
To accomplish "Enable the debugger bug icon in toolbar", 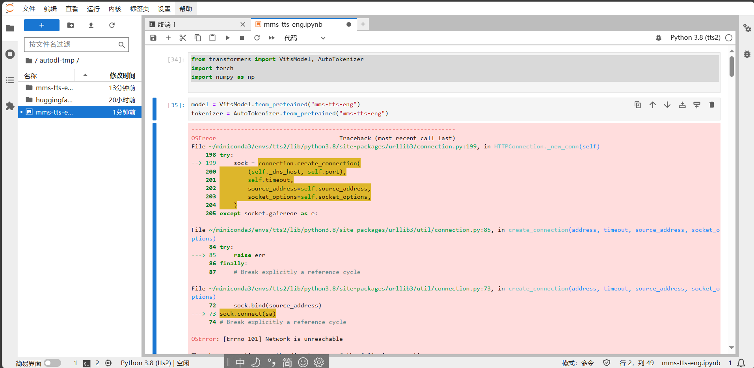I will click(x=659, y=38).
